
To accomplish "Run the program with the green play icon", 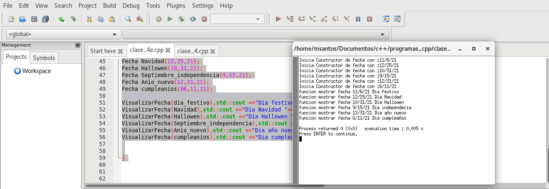I will tap(170, 19).
